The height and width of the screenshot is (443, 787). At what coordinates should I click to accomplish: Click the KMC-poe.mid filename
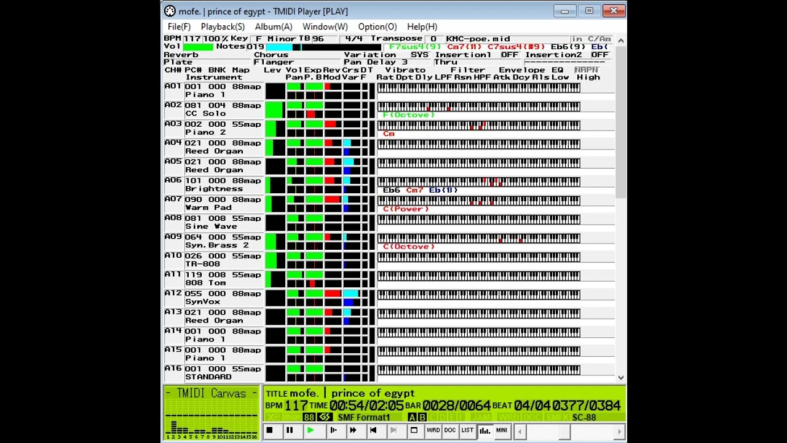(478, 39)
